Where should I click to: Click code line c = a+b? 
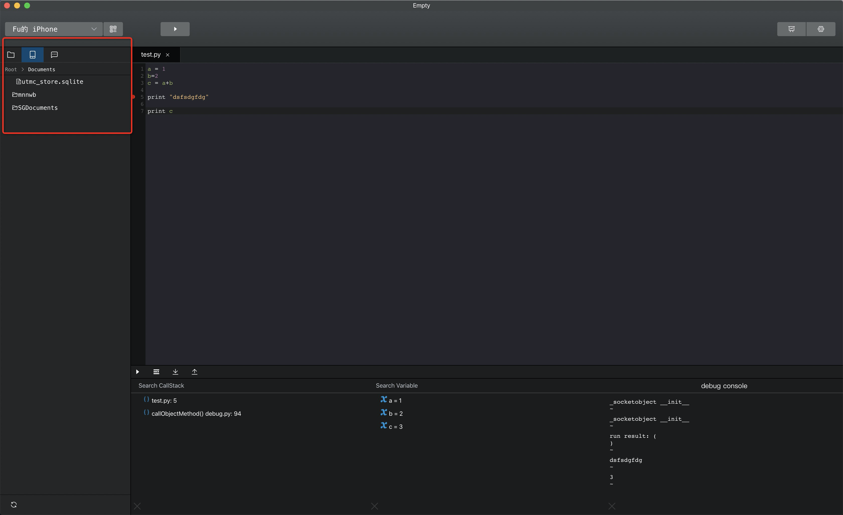coord(160,83)
